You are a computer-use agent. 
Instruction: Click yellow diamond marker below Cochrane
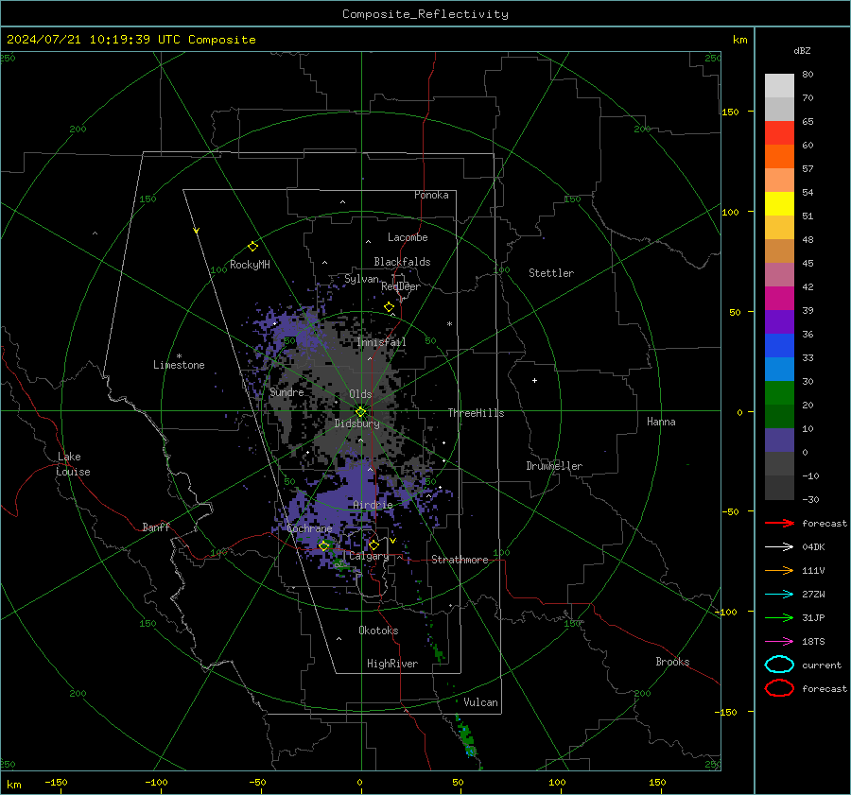324,545
